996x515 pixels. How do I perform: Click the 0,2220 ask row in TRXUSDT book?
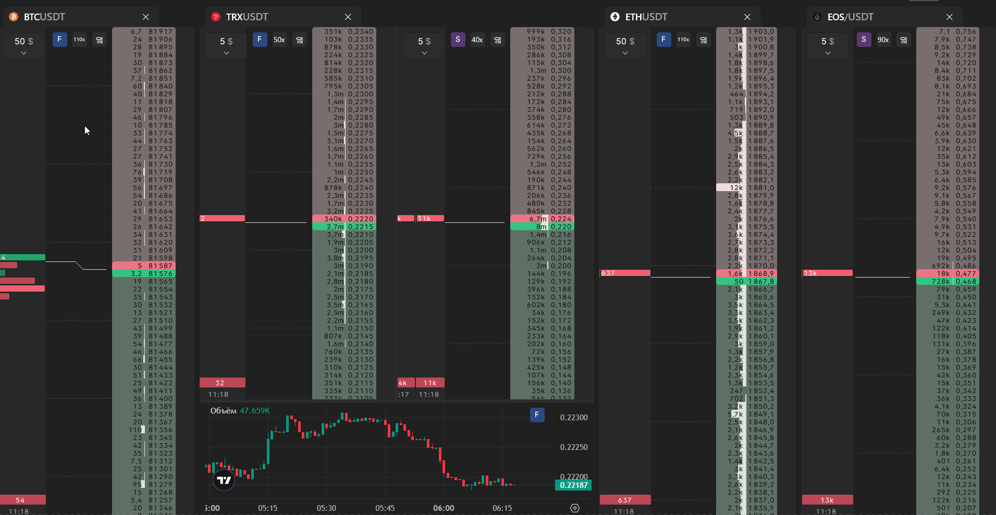pyautogui.click(x=344, y=219)
